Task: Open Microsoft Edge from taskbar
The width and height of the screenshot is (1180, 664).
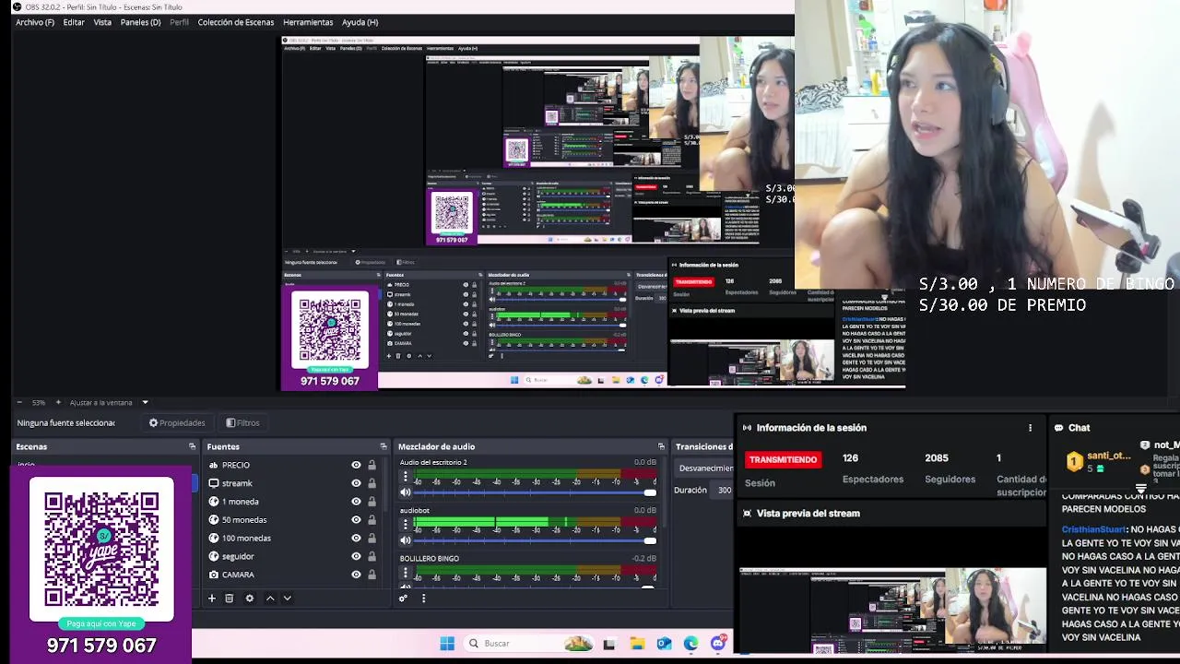Action: (691, 644)
